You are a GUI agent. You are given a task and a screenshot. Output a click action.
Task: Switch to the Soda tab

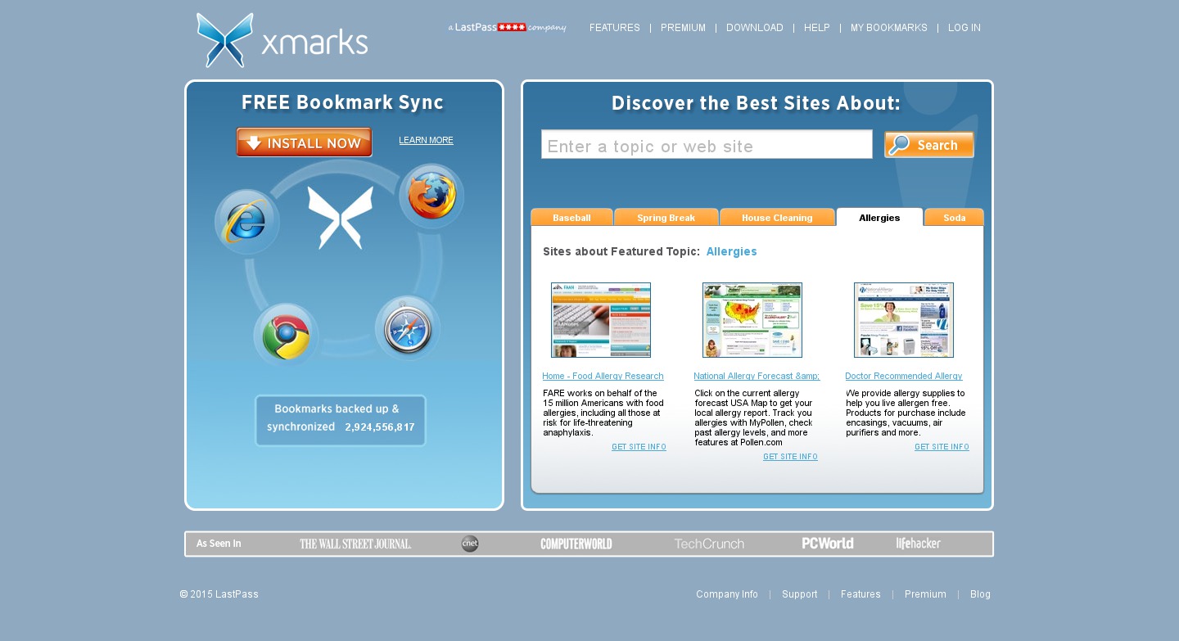coord(954,218)
